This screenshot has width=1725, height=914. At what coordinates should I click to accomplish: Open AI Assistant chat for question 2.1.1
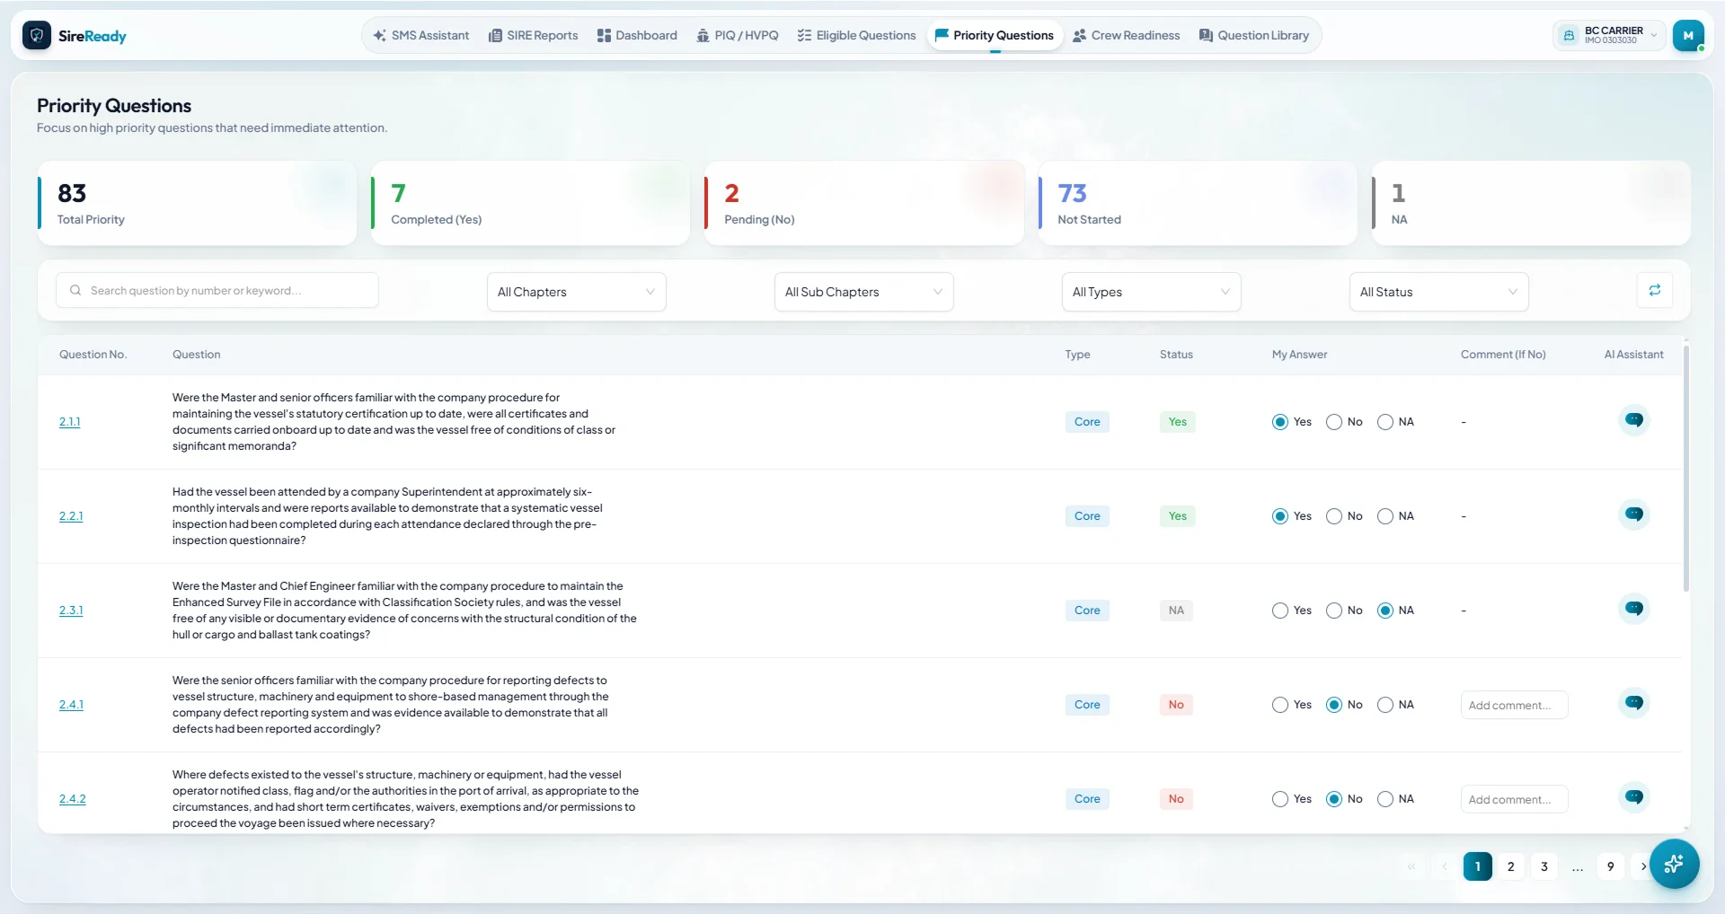[1633, 420]
